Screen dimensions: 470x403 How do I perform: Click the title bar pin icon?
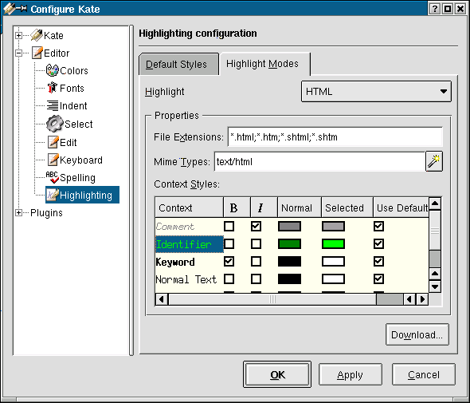pyautogui.click(x=22, y=9)
